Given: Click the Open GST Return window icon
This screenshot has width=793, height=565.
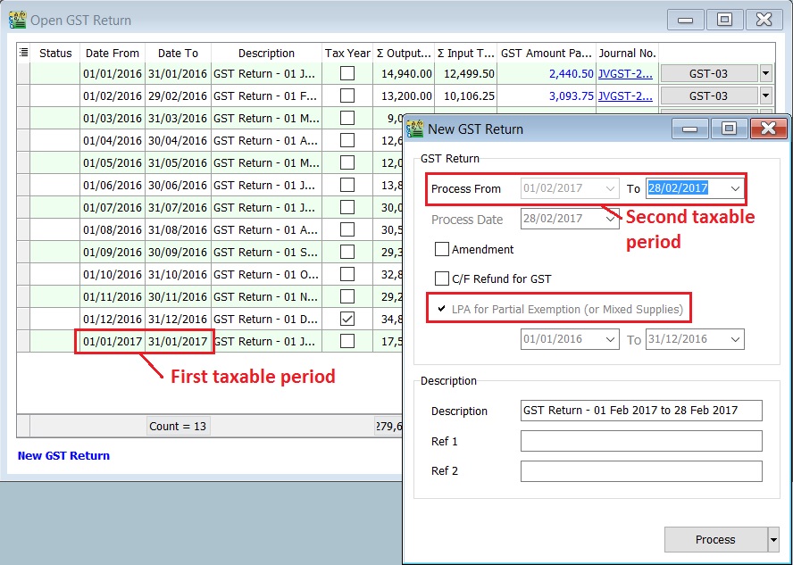Looking at the screenshot, I should [17, 20].
